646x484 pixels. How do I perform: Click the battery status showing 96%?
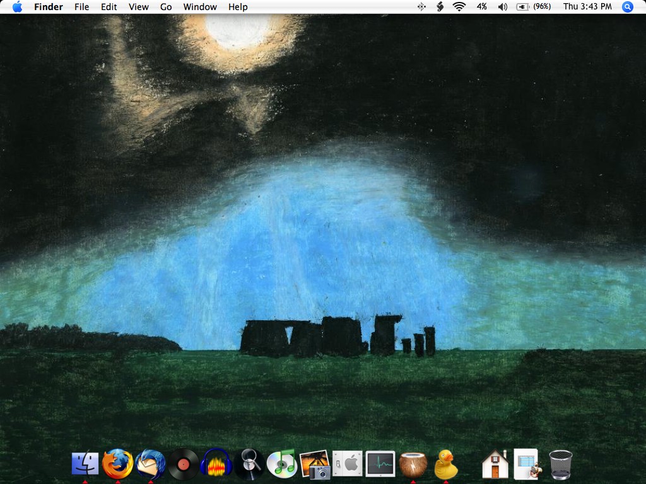pyautogui.click(x=534, y=6)
